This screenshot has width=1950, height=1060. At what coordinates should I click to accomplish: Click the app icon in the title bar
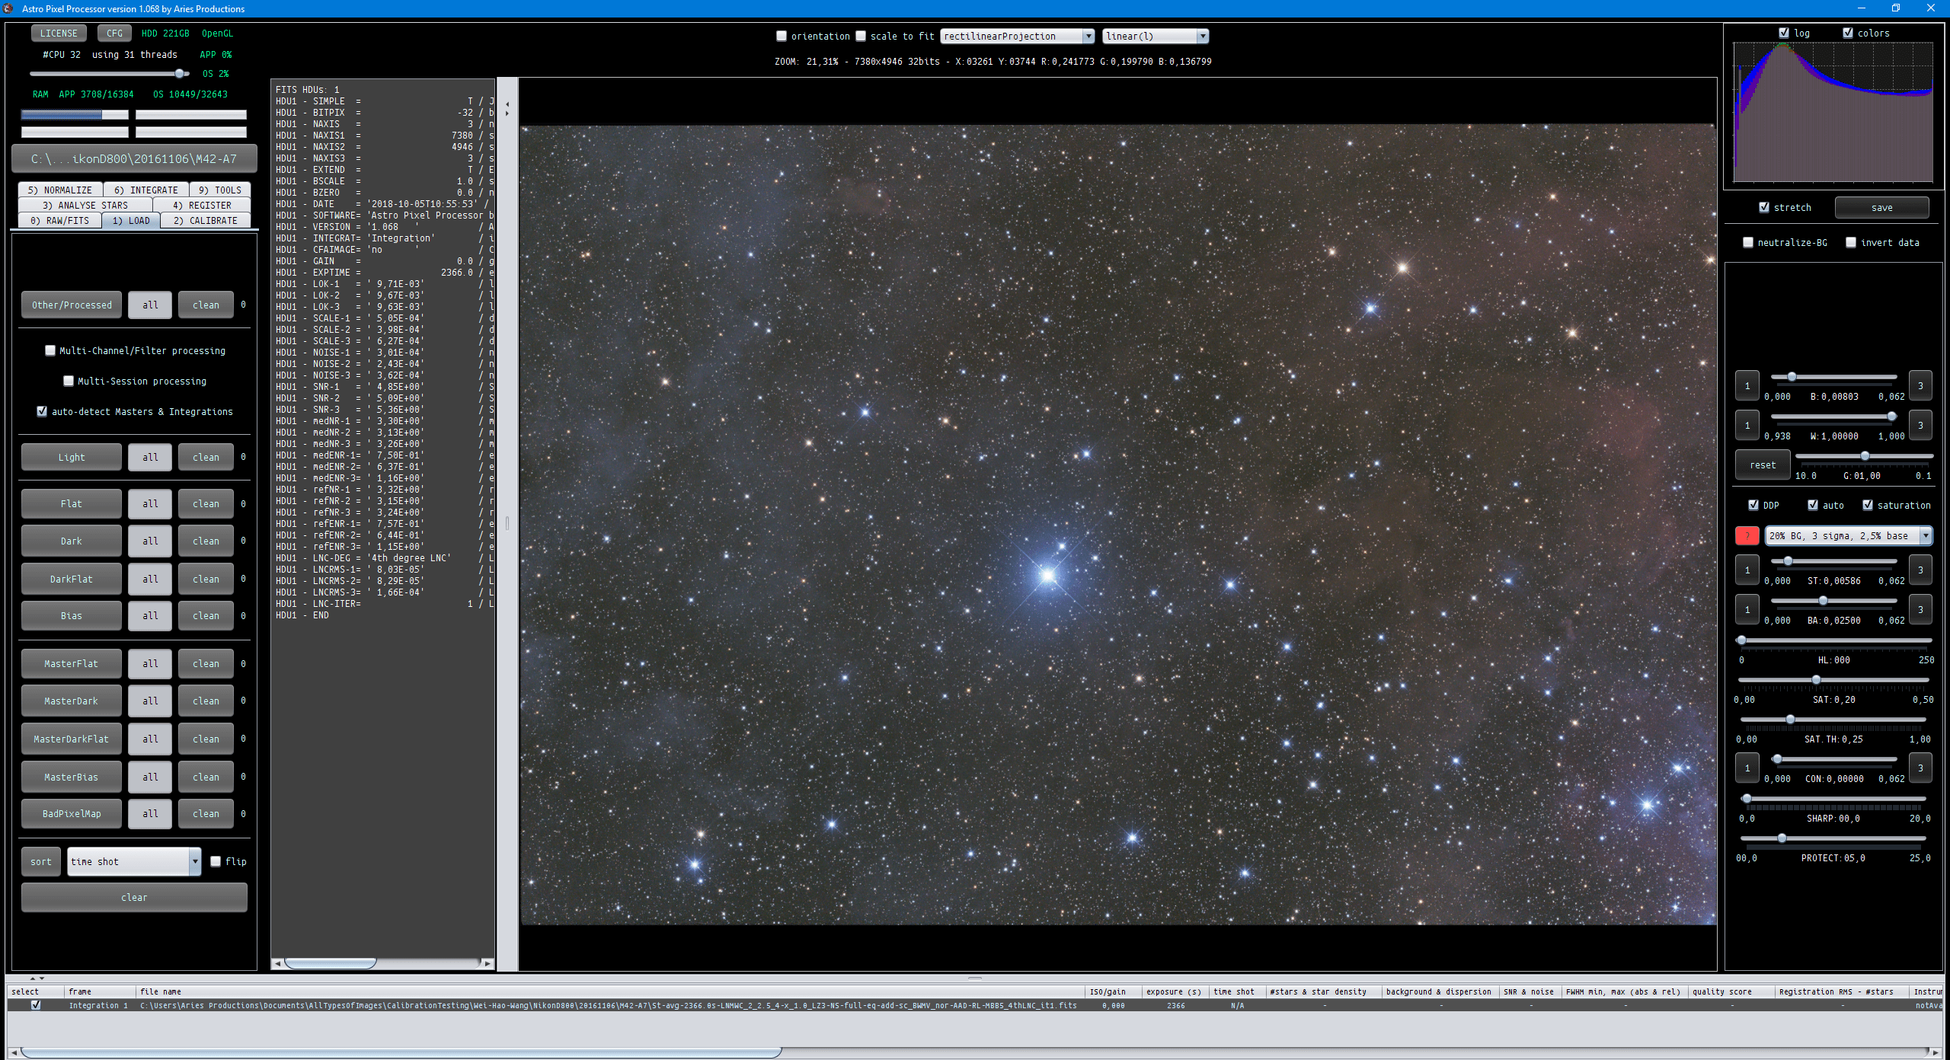8,8
